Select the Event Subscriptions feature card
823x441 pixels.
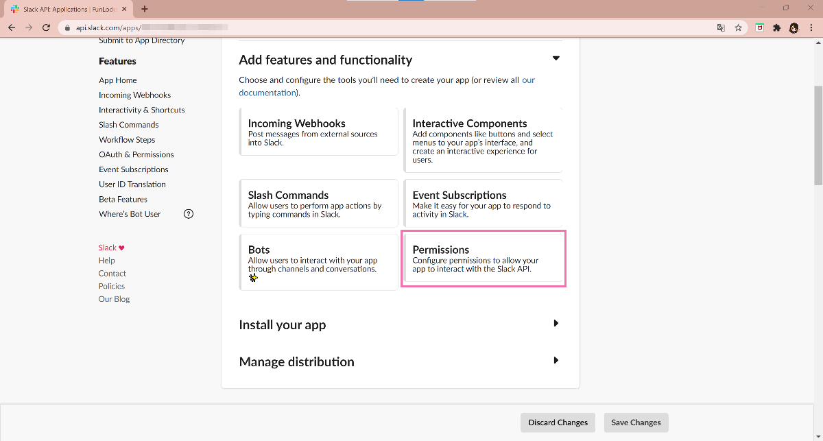click(x=483, y=203)
